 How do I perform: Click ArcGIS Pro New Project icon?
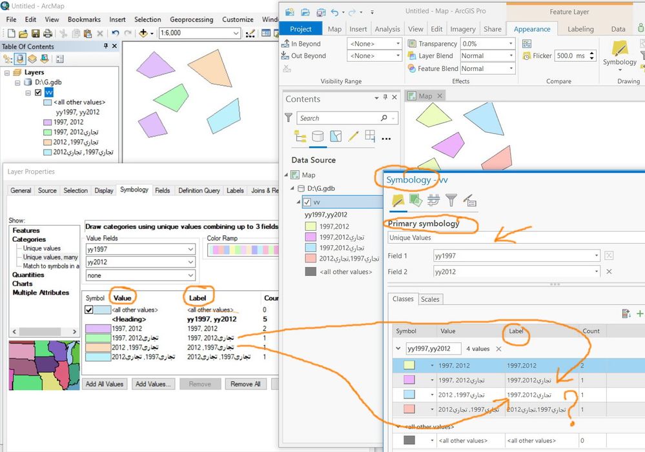290,12
